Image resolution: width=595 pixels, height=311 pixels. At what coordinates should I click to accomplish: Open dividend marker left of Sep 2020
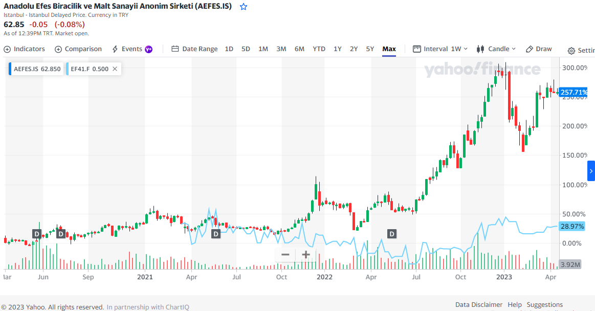61,234
